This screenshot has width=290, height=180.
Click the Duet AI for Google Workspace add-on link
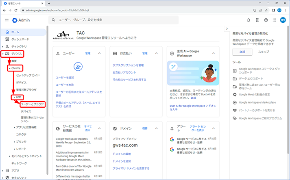point(193,108)
